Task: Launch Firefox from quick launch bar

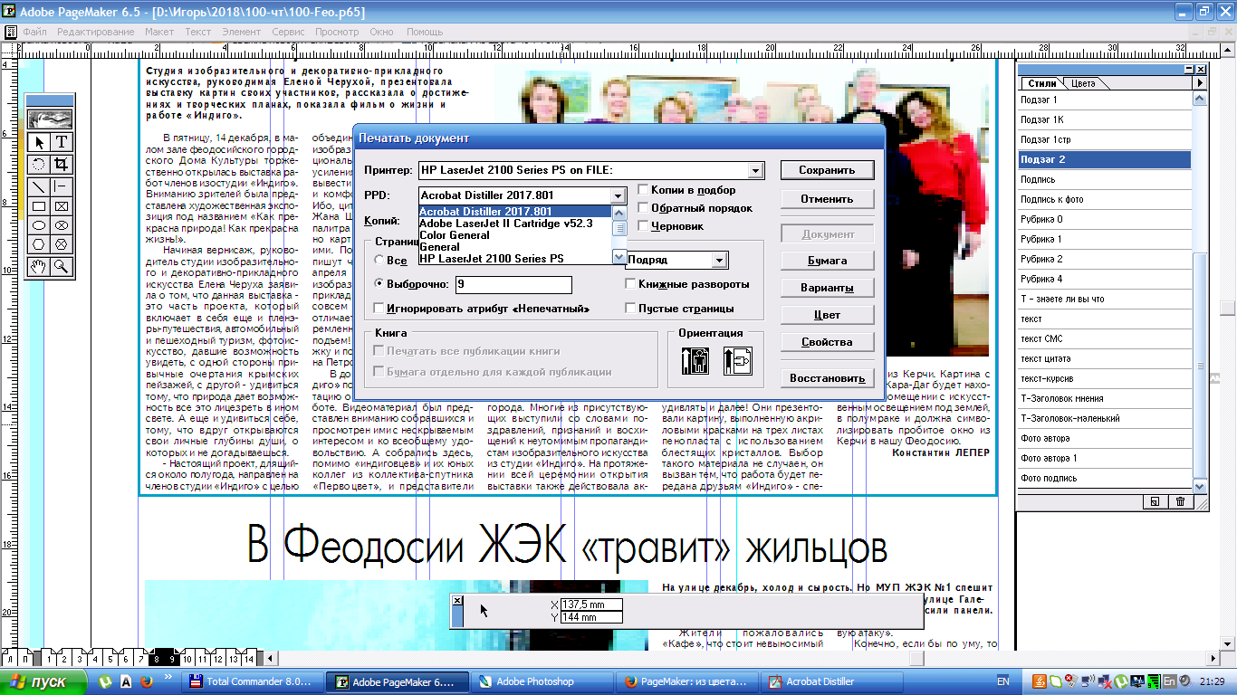Action: tap(147, 681)
